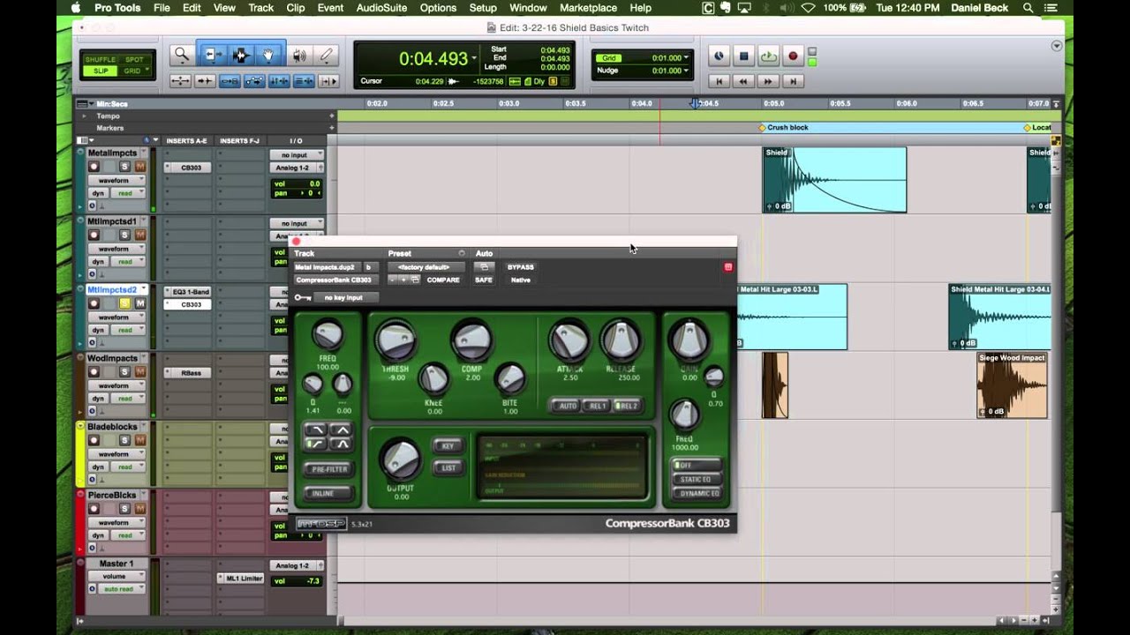Toggle the Loop playback green icon
This screenshot has height=635, width=1130.
click(768, 56)
